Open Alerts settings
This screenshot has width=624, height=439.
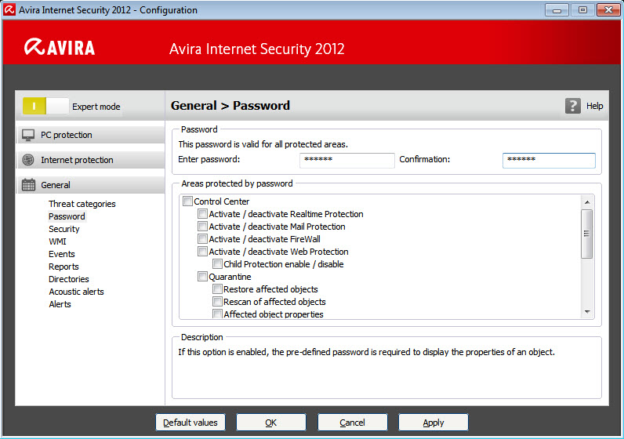click(60, 304)
